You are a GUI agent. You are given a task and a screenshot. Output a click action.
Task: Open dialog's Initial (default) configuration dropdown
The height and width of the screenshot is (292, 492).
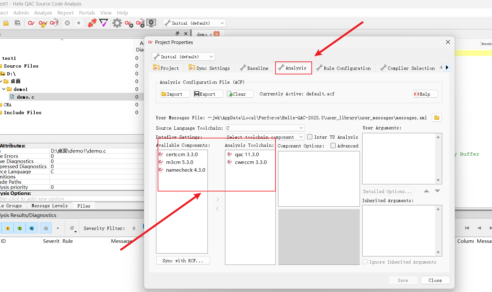tap(183, 57)
